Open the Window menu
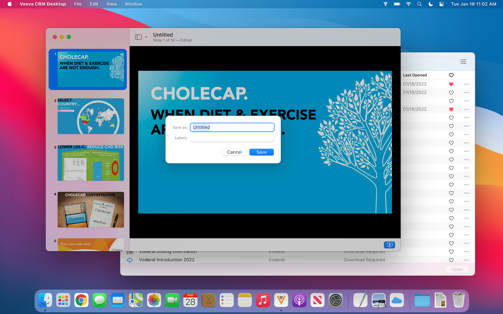503x314 pixels. coord(133,4)
